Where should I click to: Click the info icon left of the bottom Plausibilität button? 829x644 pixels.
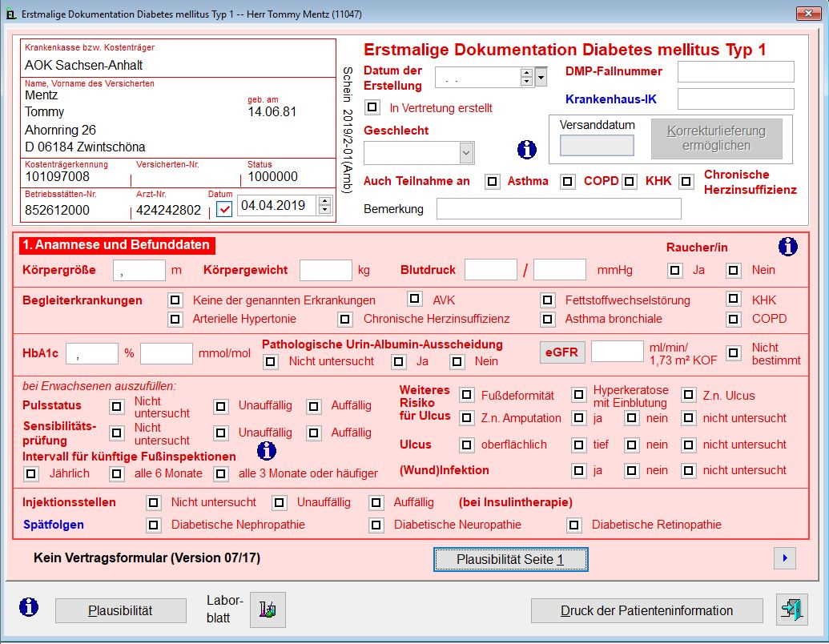tap(29, 607)
